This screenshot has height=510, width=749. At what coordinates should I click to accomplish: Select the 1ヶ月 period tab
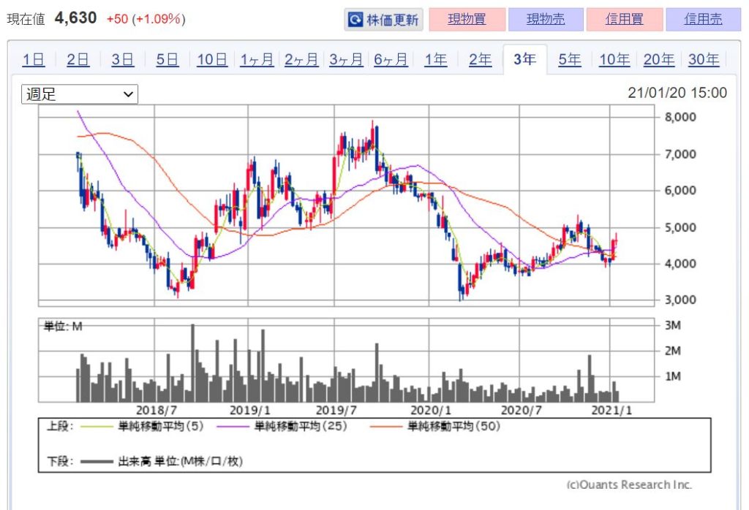(256, 60)
